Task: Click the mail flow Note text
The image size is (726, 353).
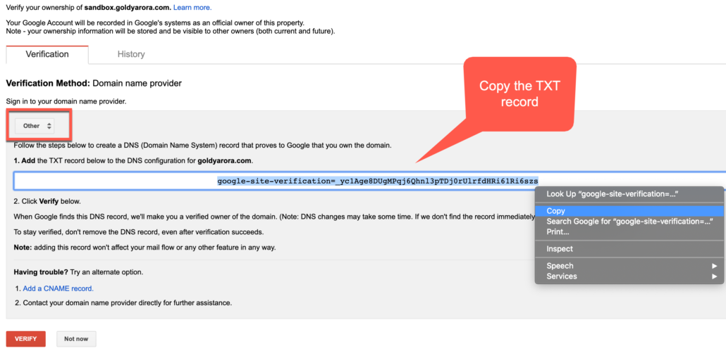Action: pos(144,248)
